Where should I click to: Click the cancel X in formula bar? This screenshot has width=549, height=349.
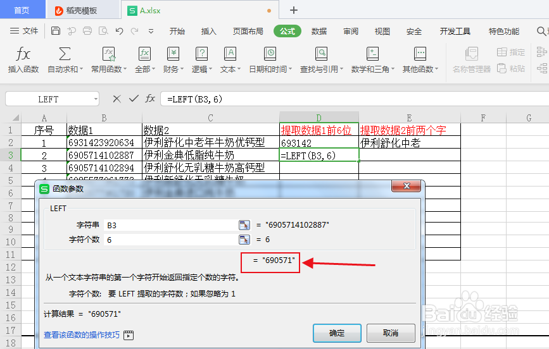pos(117,99)
